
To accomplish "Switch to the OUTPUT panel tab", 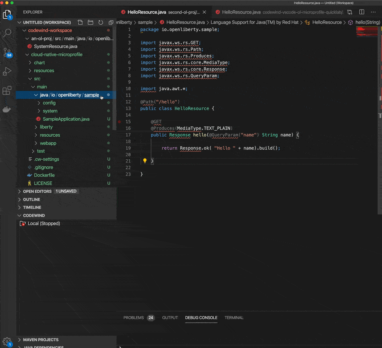I will [x=170, y=317].
